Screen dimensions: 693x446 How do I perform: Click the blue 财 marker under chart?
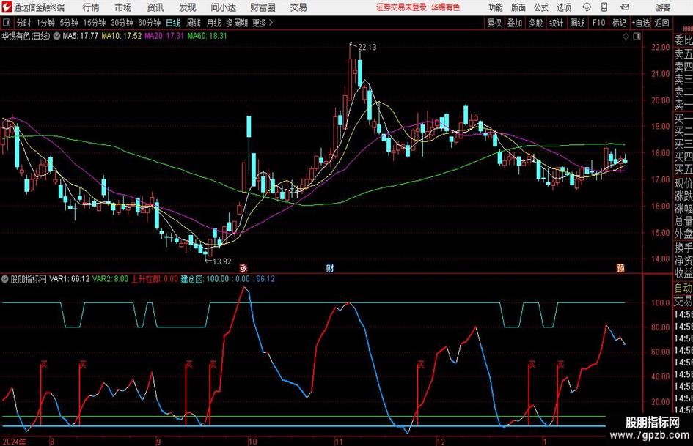point(330,267)
